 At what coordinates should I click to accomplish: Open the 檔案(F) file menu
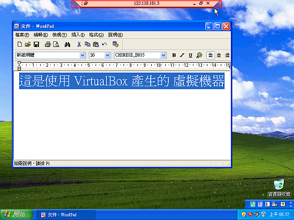(x=22, y=35)
